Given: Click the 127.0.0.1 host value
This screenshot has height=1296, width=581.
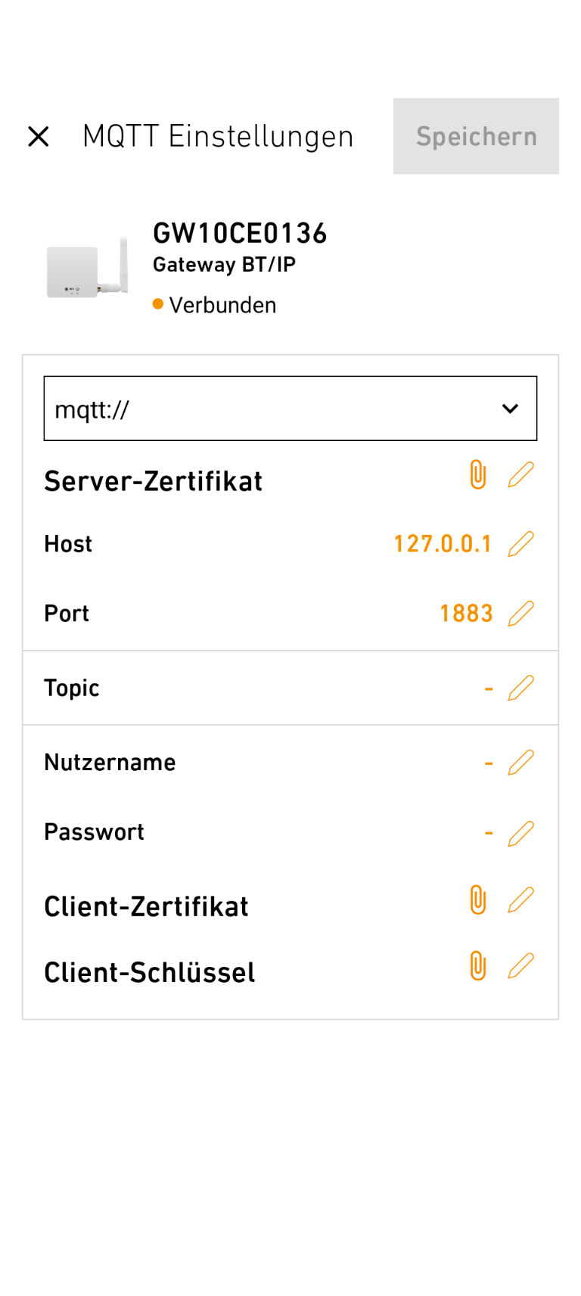Looking at the screenshot, I should coord(443,544).
